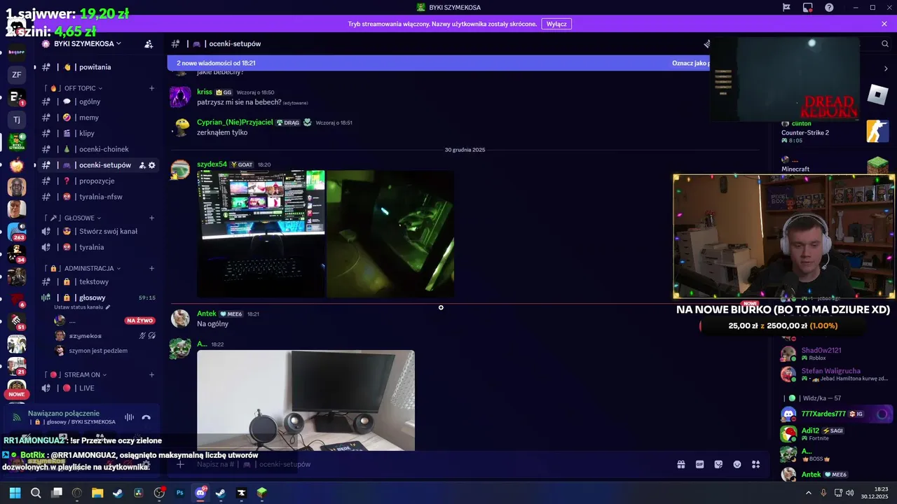Screen dimensions: 897x504
Task: Open the gift icon in the message box
Action: coord(680,464)
